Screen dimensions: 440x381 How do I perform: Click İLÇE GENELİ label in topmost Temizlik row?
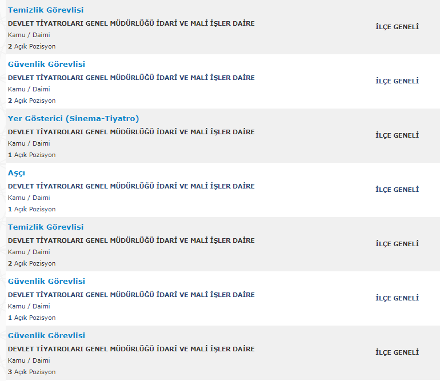pos(397,27)
